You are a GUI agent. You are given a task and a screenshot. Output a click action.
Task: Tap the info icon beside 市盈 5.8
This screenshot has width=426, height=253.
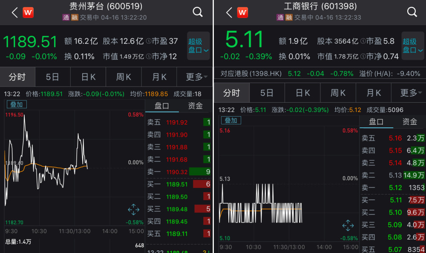coord(363,41)
